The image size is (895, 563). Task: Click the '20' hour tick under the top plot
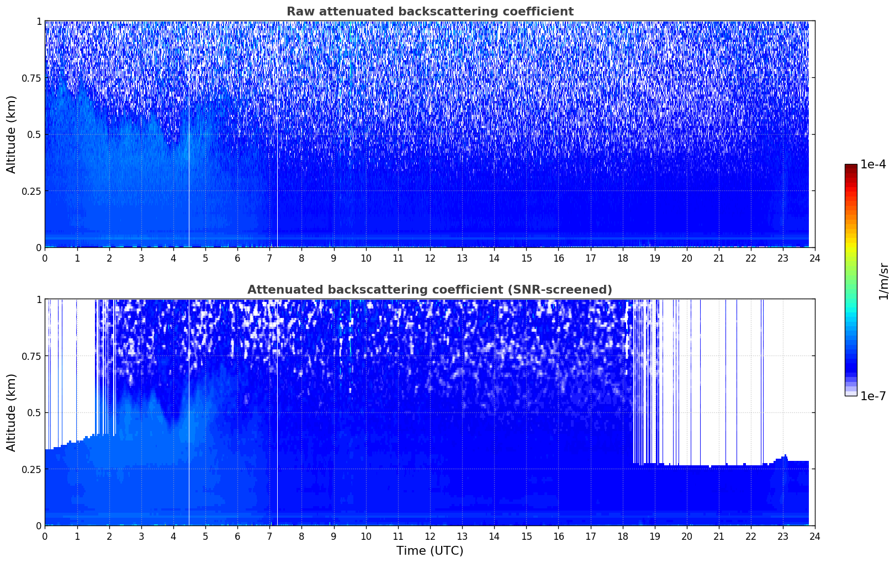pos(687,258)
